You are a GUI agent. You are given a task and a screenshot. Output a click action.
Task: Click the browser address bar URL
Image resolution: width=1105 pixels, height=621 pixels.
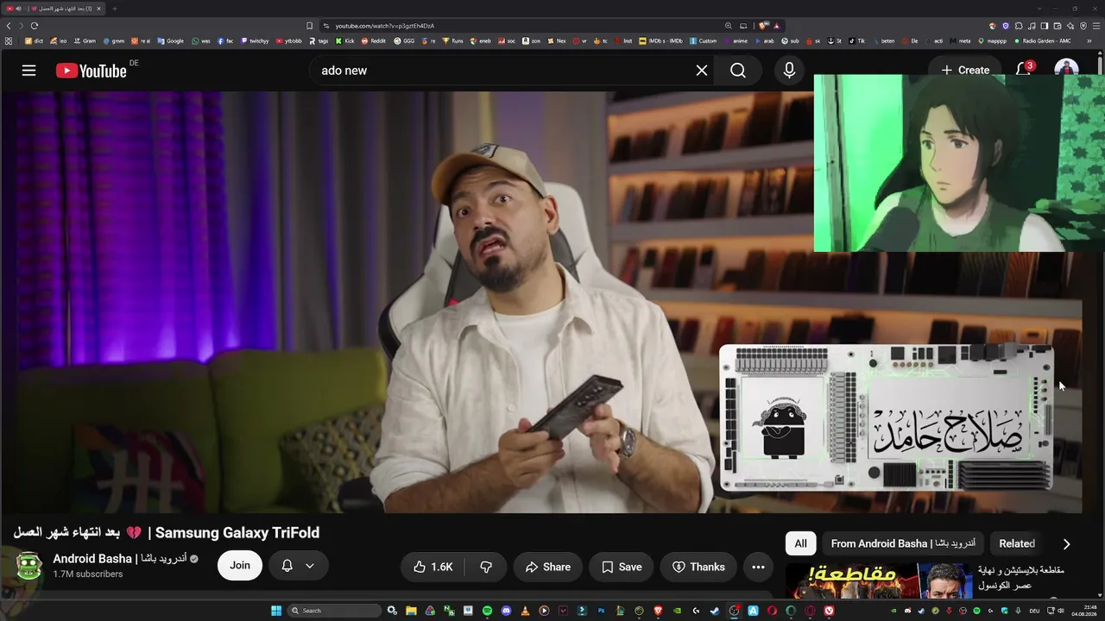point(385,26)
